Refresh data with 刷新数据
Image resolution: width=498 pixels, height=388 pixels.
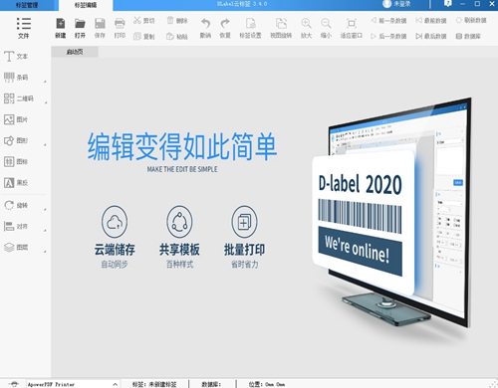point(471,21)
